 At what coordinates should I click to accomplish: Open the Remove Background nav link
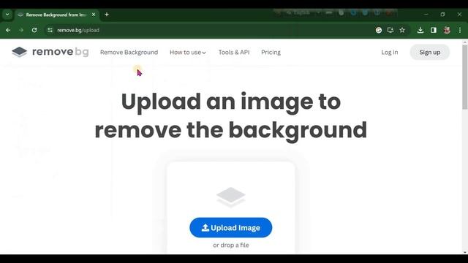click(129, 52)
